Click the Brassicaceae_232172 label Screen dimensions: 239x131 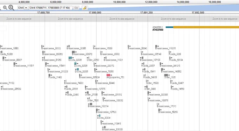tap(104, 66)
